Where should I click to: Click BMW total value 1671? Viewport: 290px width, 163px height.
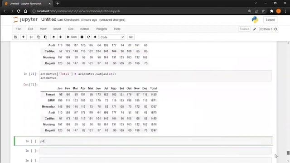[153, 101]
